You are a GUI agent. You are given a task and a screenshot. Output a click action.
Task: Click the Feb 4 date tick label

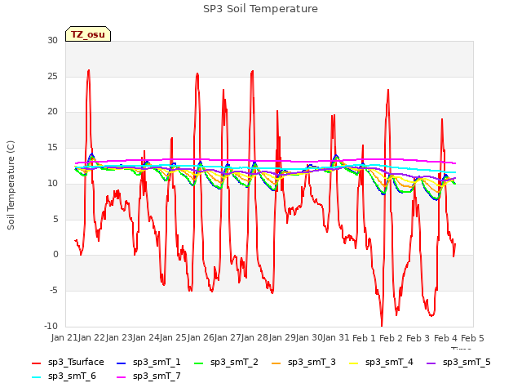pyautogui.click(x=446, y=338)
